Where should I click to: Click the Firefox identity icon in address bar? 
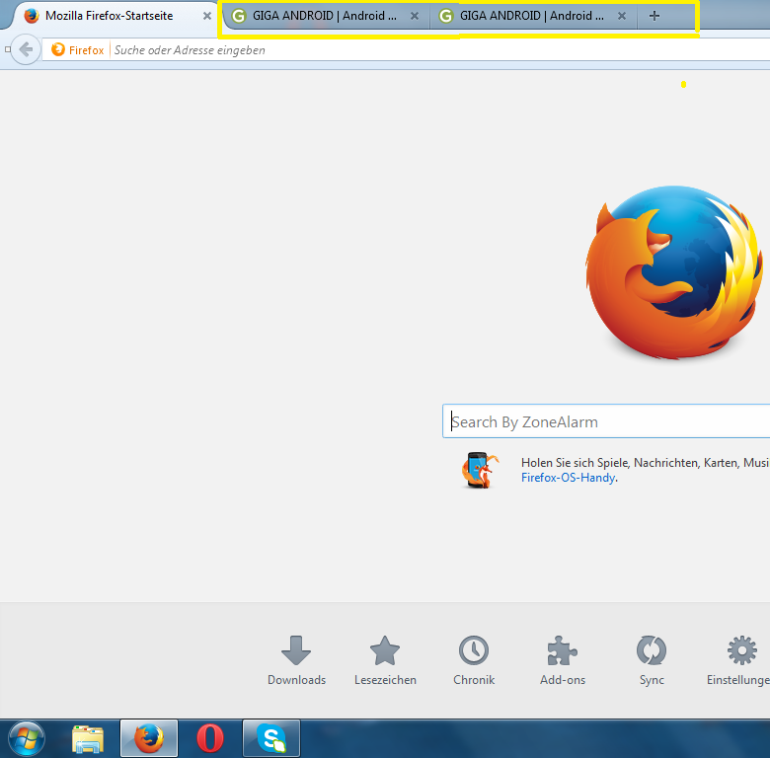77,49
